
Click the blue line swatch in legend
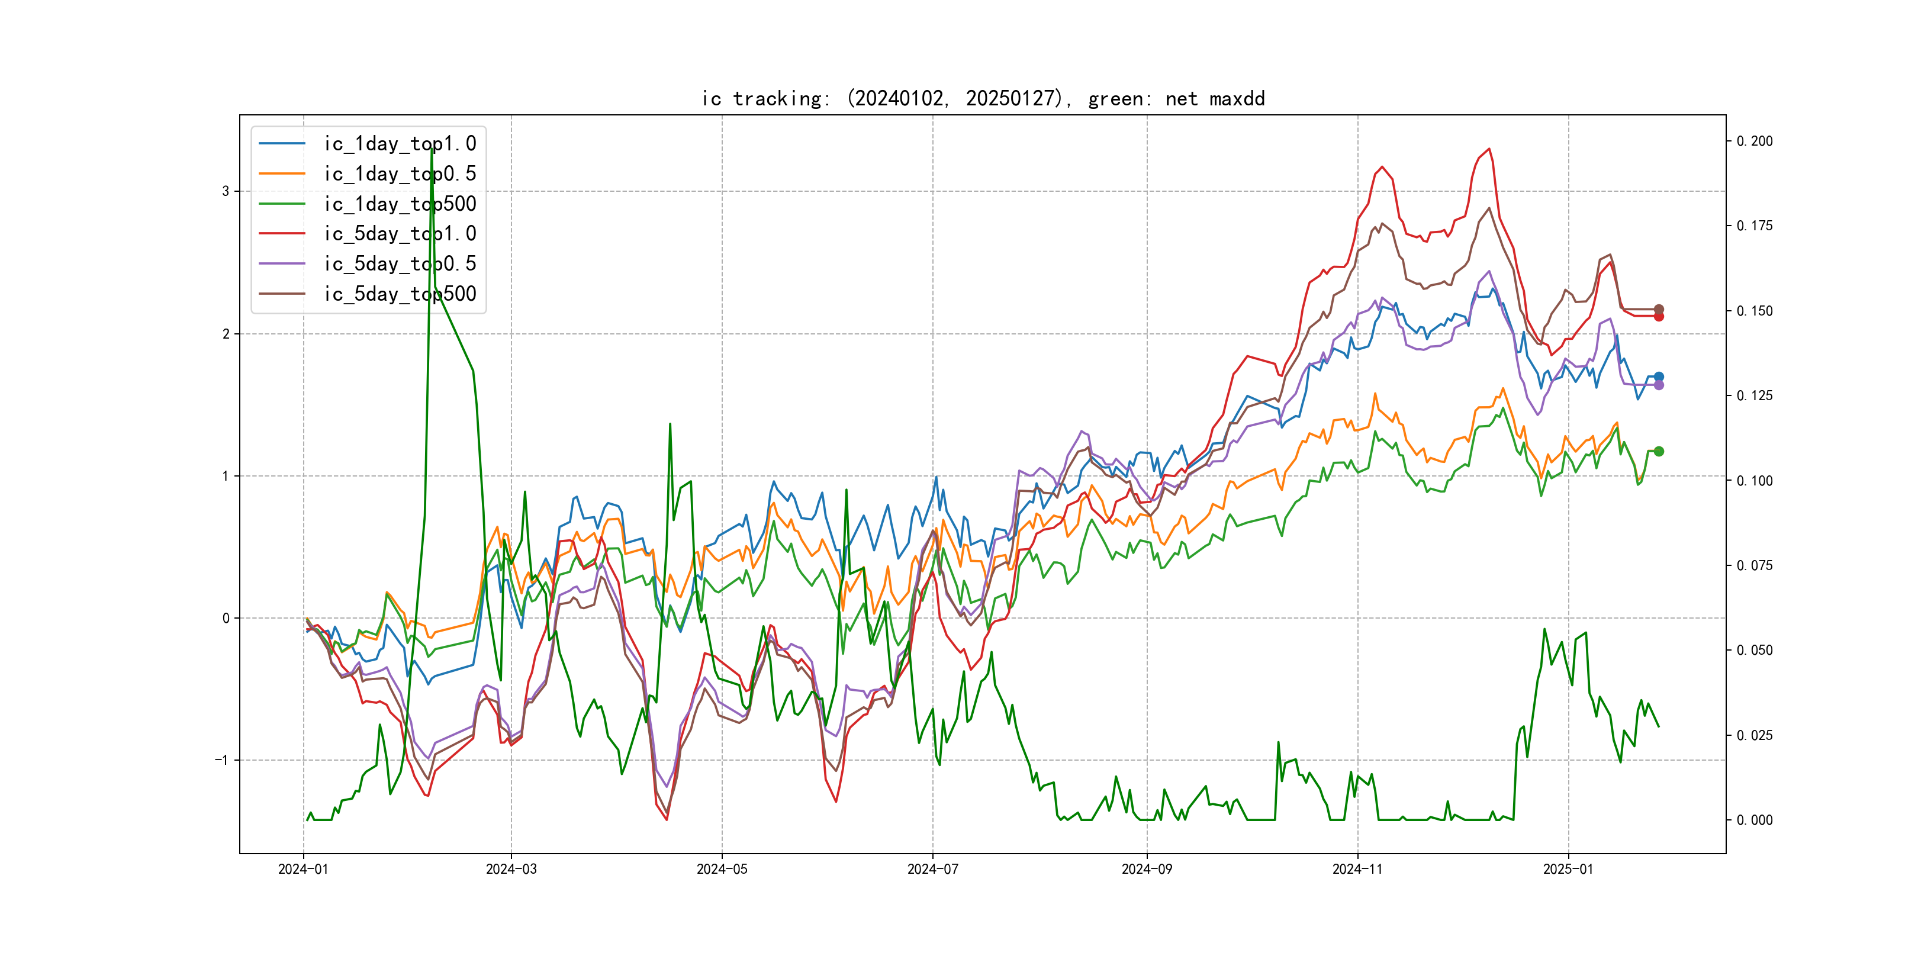281,143
